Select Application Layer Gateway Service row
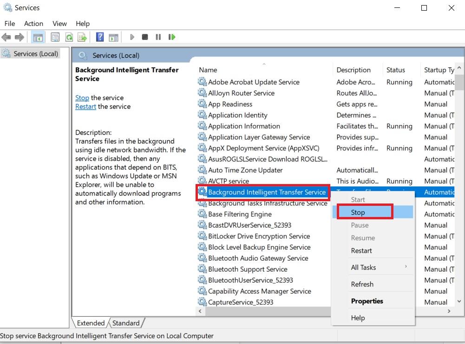This screenshot has width=465, height=344. pyautogui.click(x=325, y=137)
